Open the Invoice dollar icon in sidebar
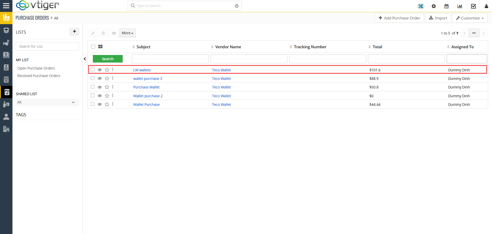Image resolution: width=492 pixels, height=234 pixels. [6, 55]
